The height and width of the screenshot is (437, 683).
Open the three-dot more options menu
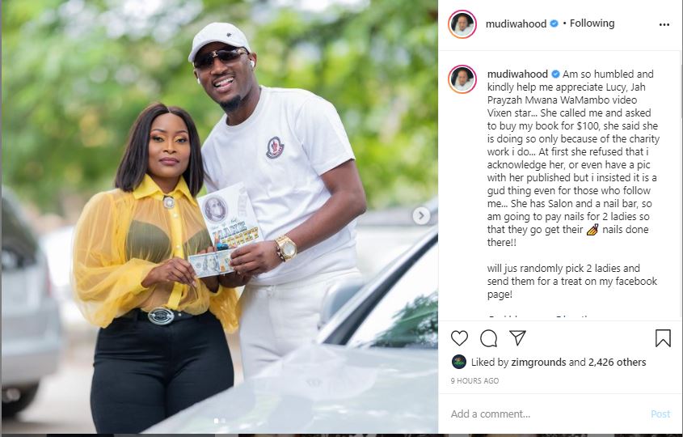pyautogui.click(x=664, y=25)
